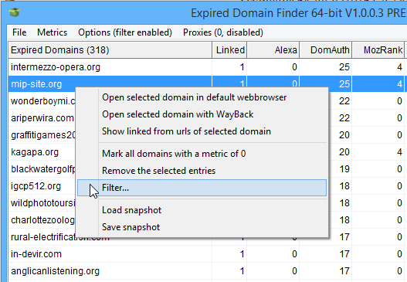The image size is (407, 282).
Task: Select Load snapshot option
Action: (202, 210)
